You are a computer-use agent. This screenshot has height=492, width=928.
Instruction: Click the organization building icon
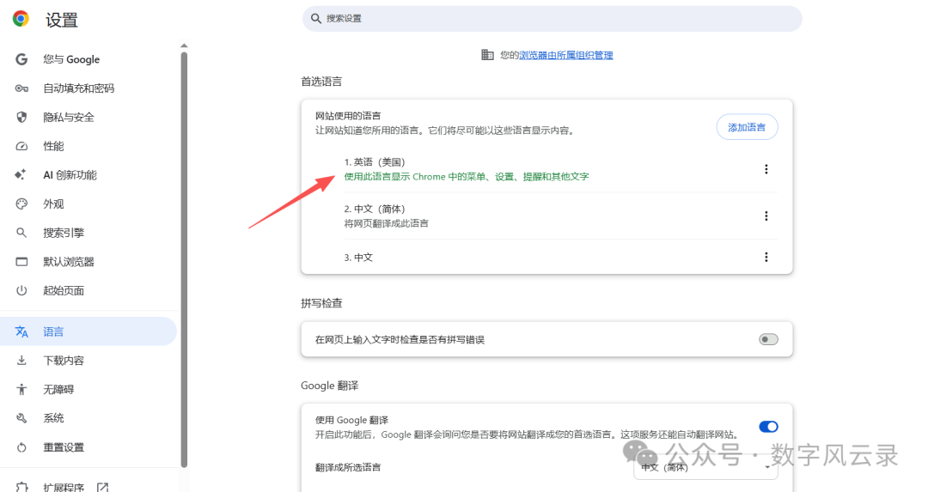coord(487,54)
